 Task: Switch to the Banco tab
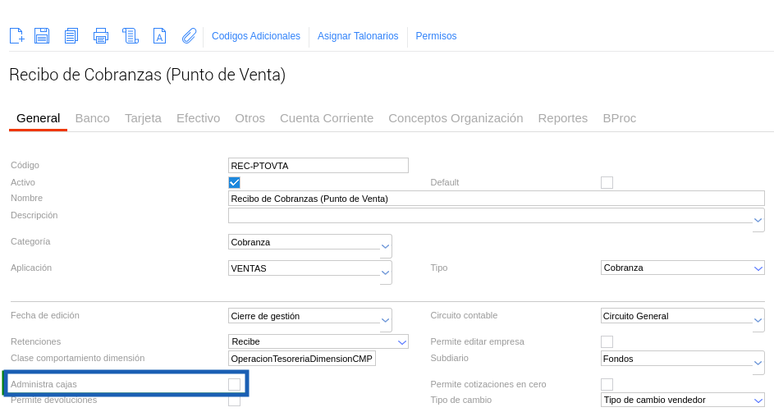(x=92, y=118)
